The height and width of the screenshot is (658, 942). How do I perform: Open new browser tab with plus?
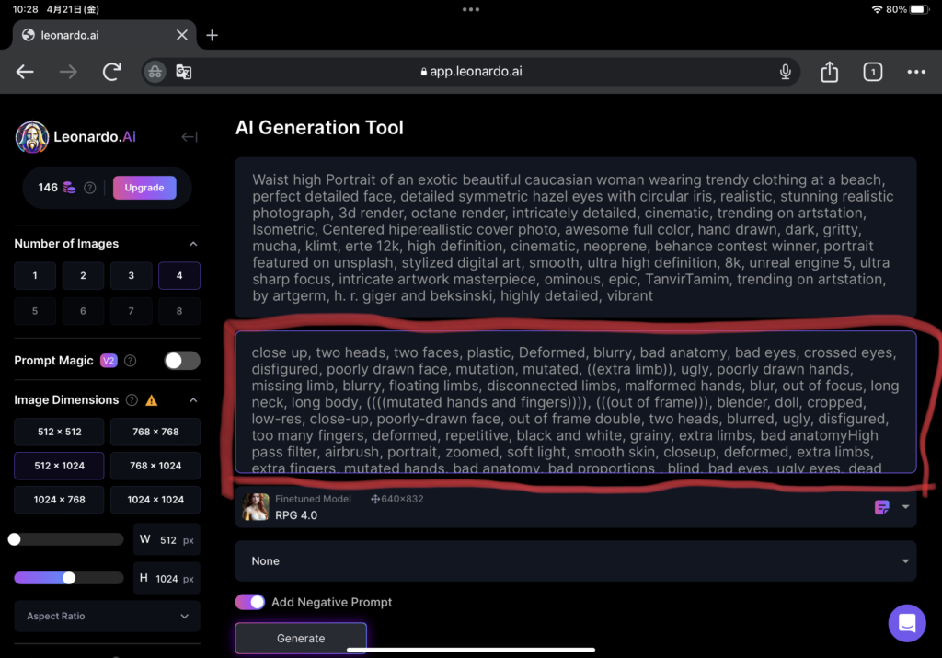coord(212,35)
